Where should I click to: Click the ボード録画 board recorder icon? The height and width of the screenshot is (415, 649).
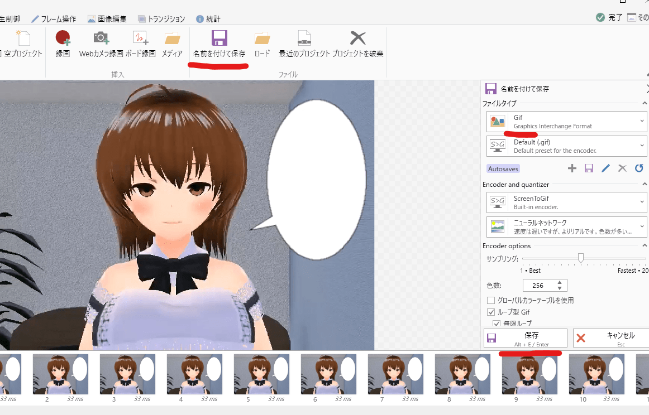click(140, 44)
